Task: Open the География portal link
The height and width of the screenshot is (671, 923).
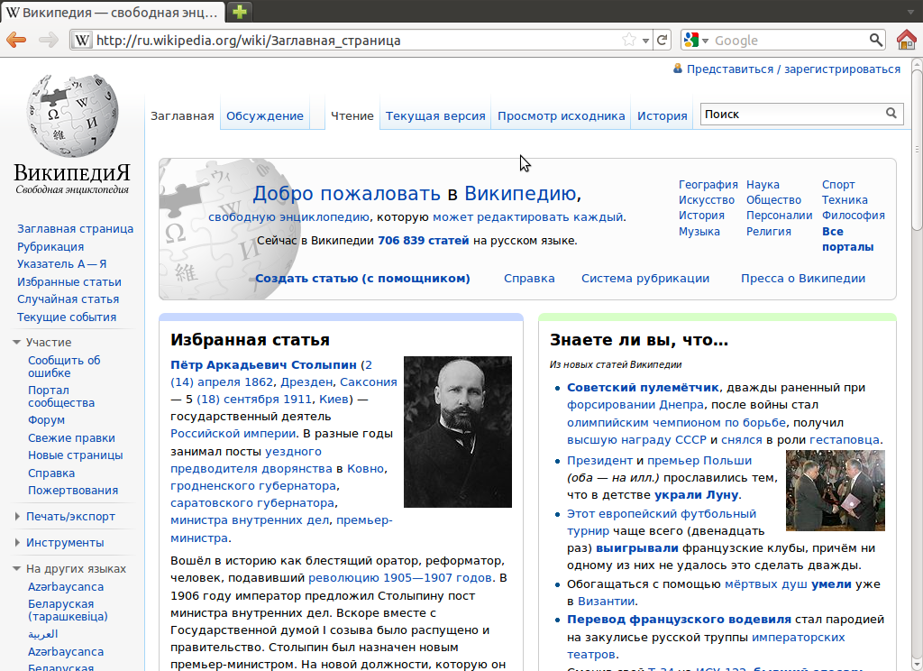Action: coord(708,184)
